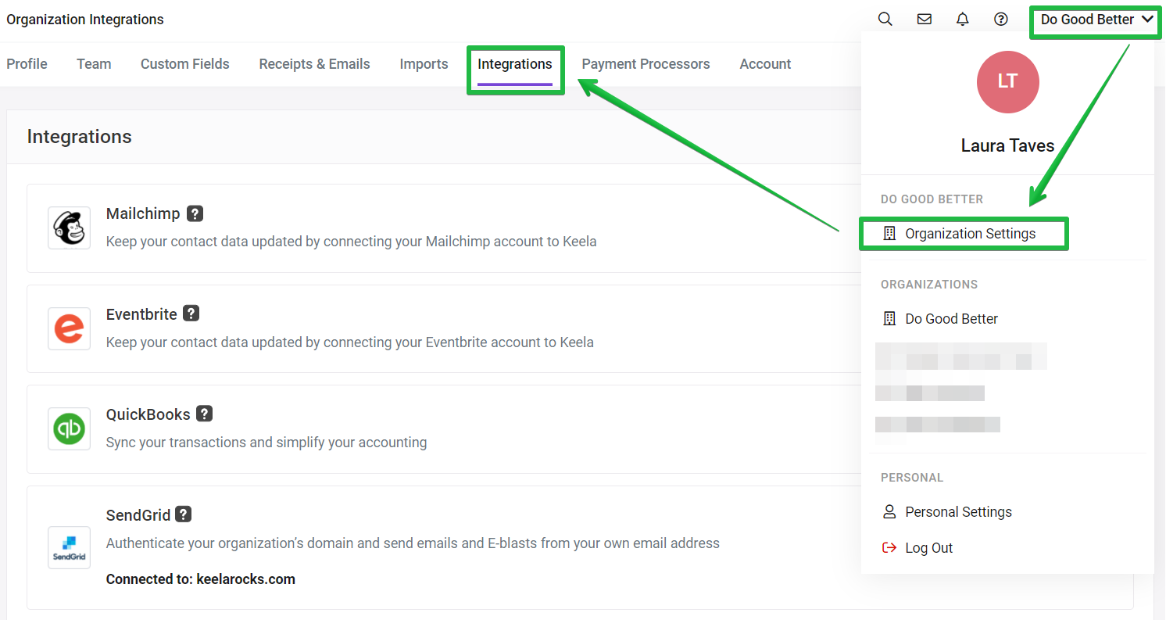Image resolution: width=1166 pixels, height=620 pixels.
Task: Click the QuickBooks green logo
Action: click(x=69, y=428)
